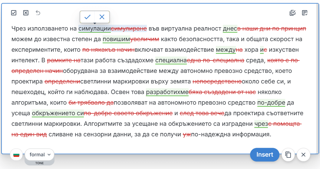This screenshot has height=169, width=320.
Task: Reject the suggestion using the popup X
Action: coord(102,17)
